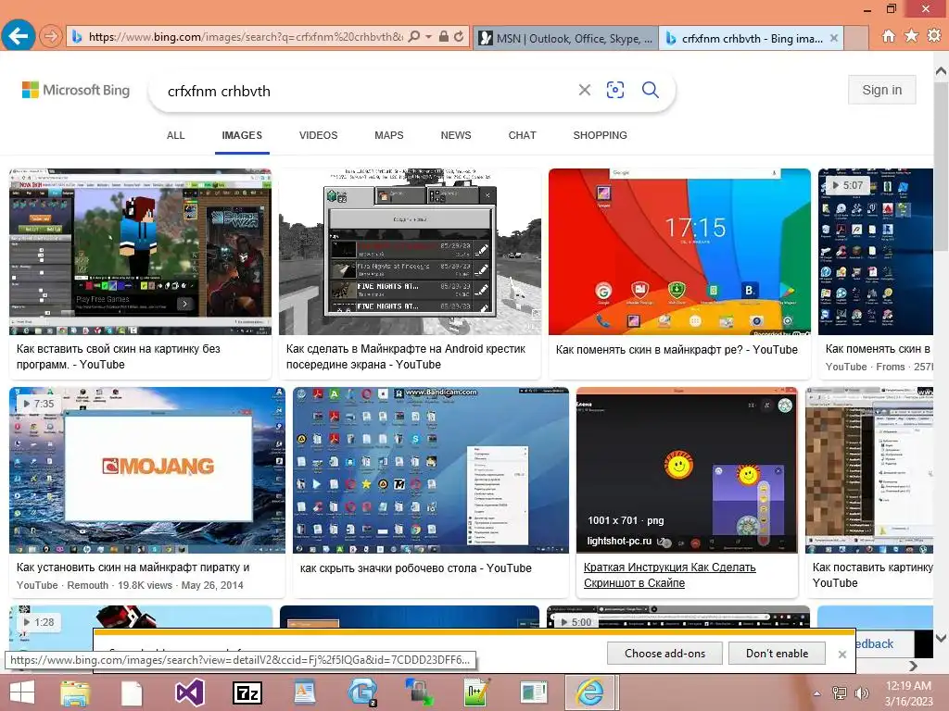The image size is (949, 711).
Task: Open 7-Zip from the taskbar
Action: click(247, 692)
